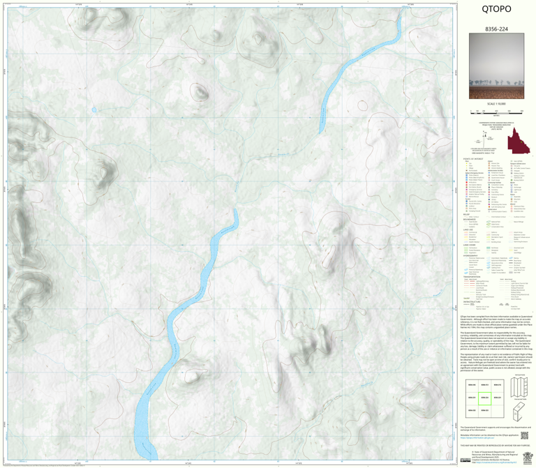
Task: Select the LAND USE legend heading
Action: (x=468, y=230)
